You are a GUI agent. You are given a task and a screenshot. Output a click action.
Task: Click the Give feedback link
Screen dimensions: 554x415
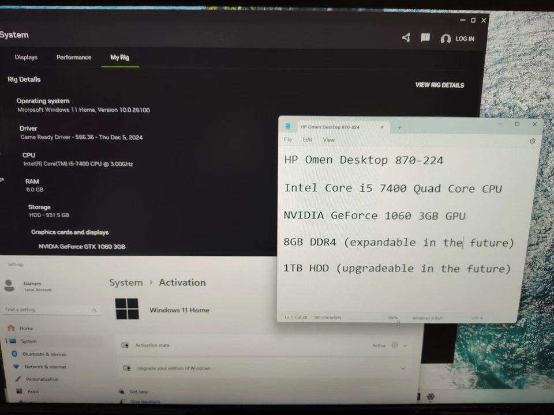coord(145,402)
